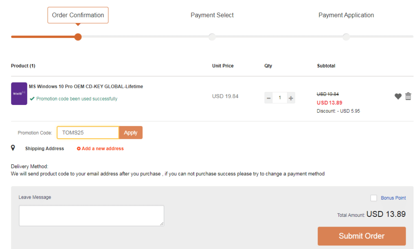Select the Payment Application step
The width and height of the screenshot is (417, 249).
point(346,15)
